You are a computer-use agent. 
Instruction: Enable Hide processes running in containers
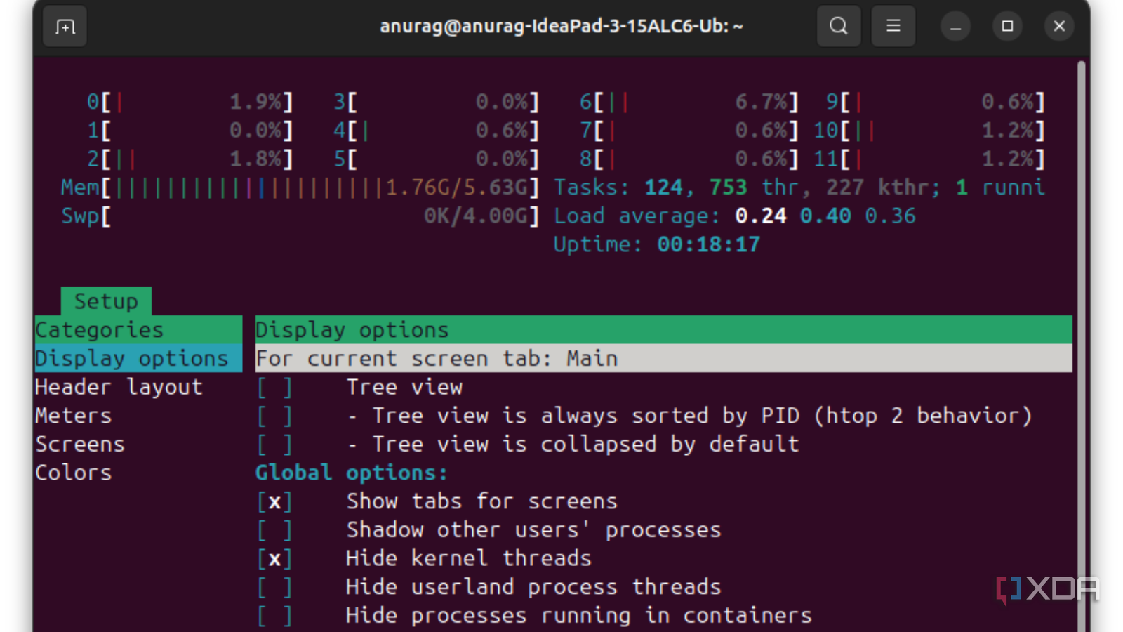[x=274, y=616]
